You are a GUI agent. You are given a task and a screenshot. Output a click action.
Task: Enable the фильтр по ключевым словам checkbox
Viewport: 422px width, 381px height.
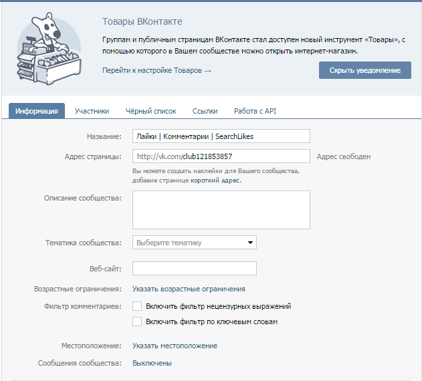tap(137, 322)
